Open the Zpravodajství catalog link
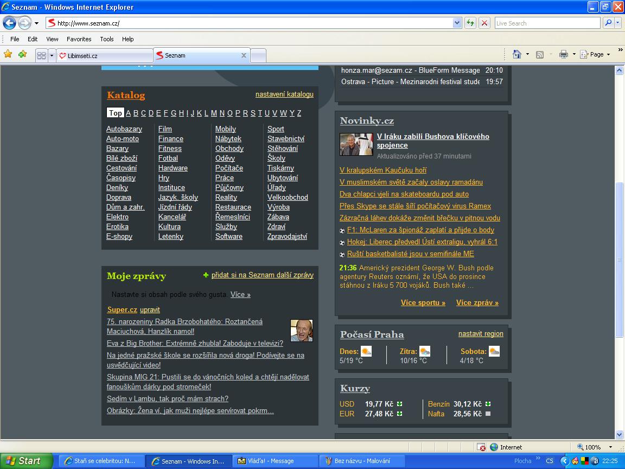Viewport: 625px width, 469px height. [287, 236]
